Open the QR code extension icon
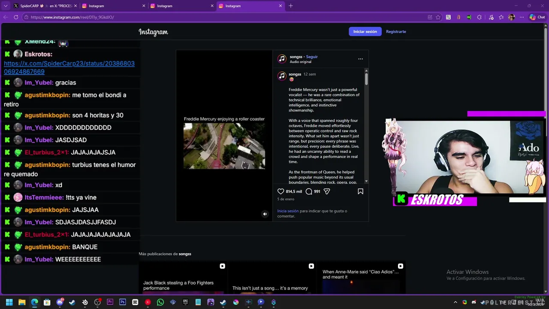The width and height of the screenshot is (549, 309). pos(448,17)
